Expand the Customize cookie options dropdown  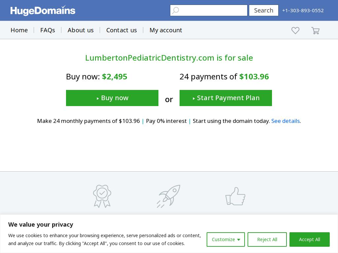click(226, 239)
